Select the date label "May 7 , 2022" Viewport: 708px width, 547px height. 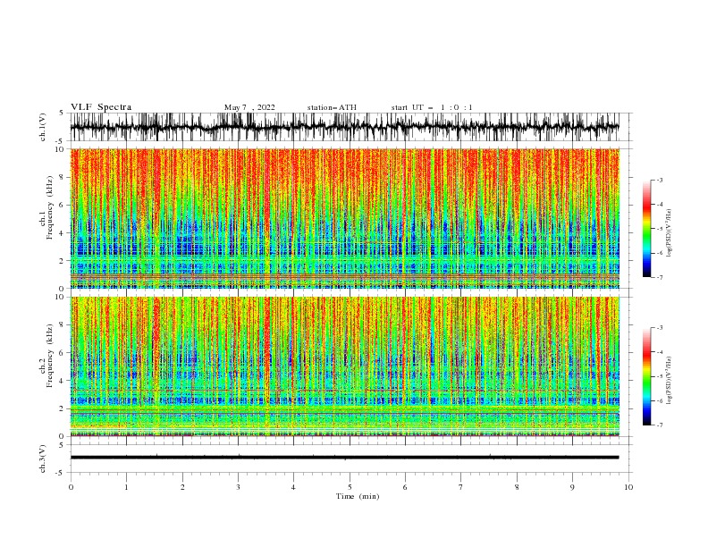(249, 107)
